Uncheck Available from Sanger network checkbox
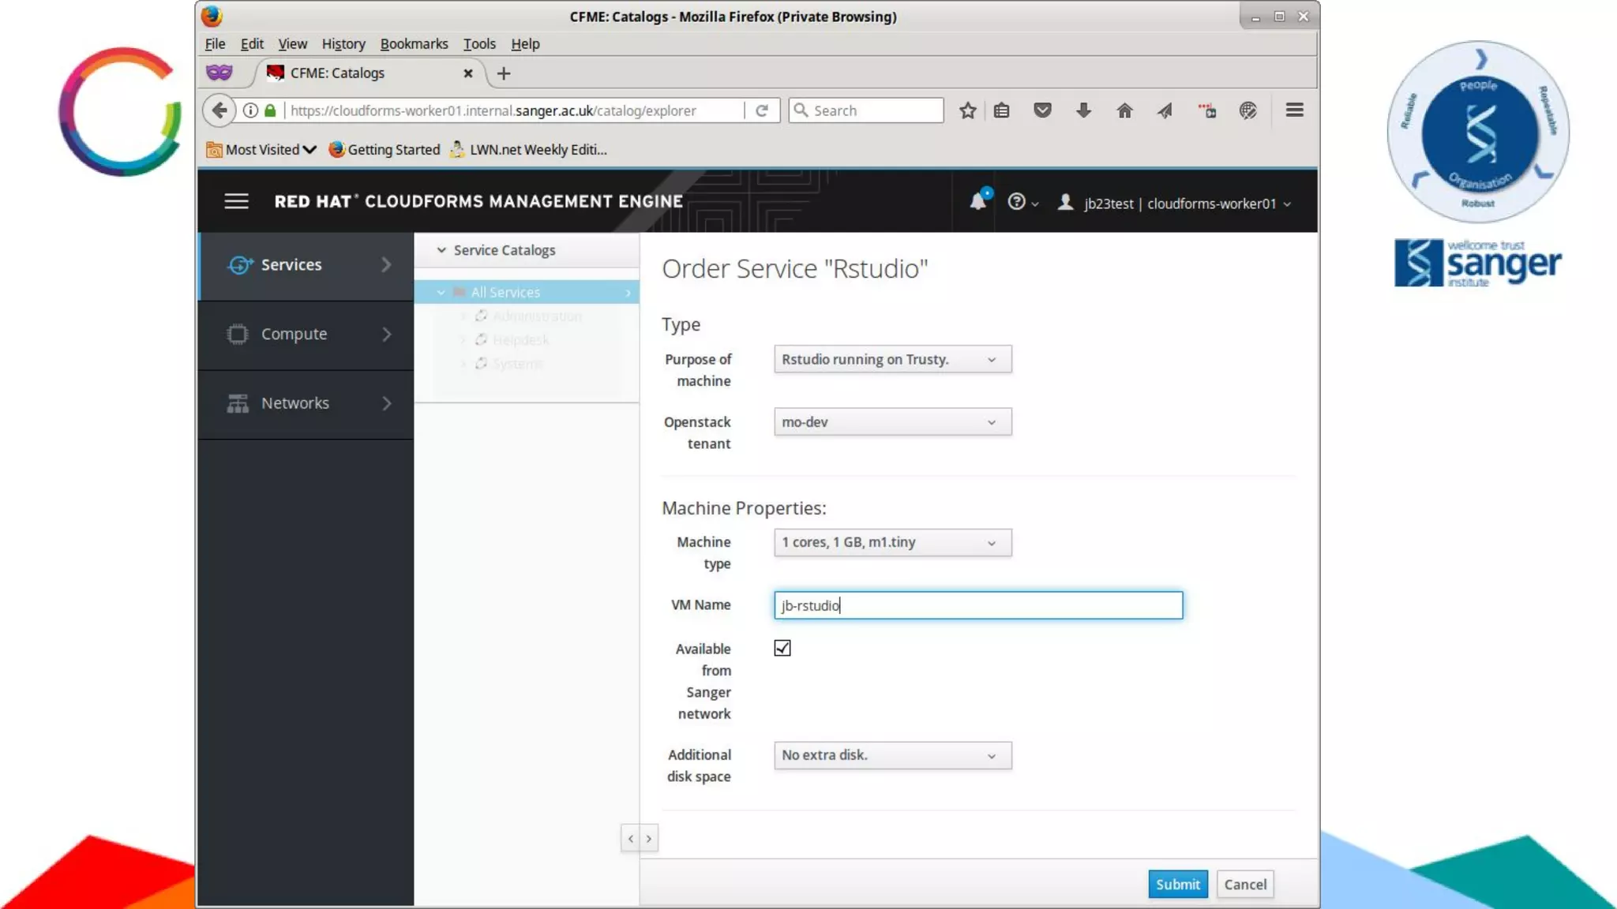This screenshot has height=909, width=1617. (x=782, y=648)
